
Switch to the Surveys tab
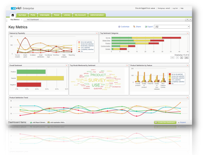[x=22, y=15]
